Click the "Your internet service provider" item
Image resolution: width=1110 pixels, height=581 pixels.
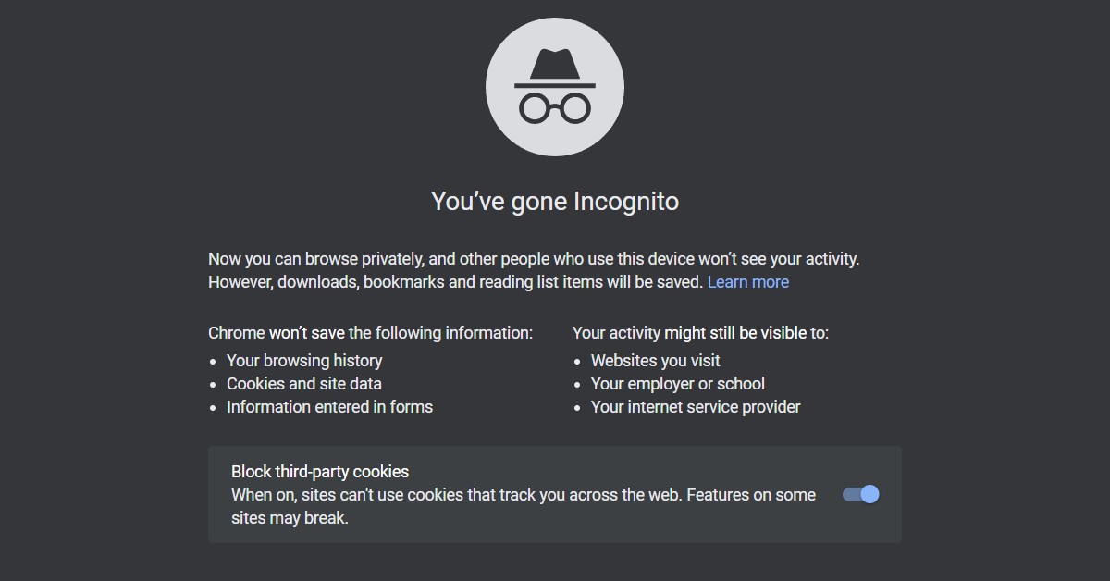coord(696,407)
